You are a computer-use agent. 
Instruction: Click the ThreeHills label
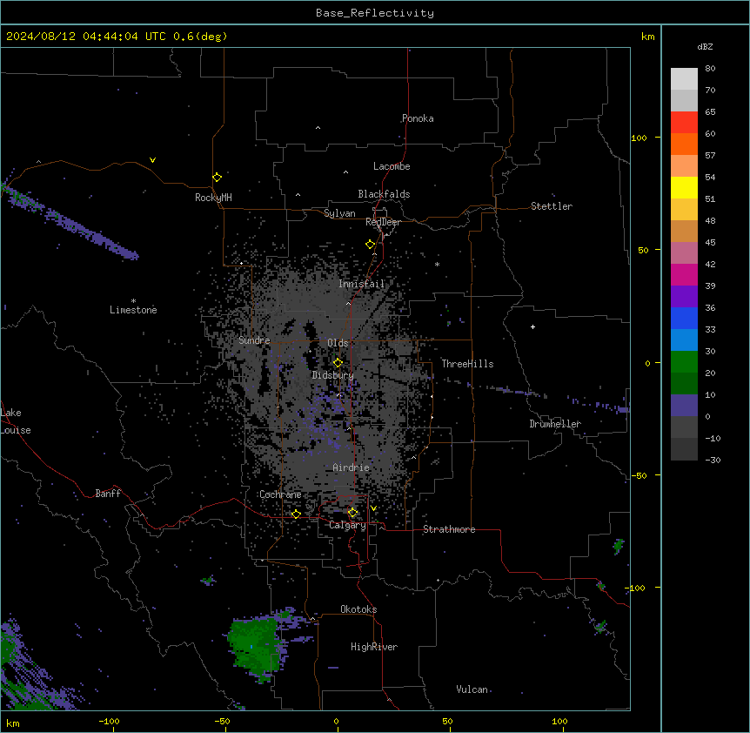[x=467, y=364]
